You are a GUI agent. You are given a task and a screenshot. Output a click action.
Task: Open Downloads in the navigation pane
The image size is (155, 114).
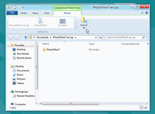coord(23,54)
